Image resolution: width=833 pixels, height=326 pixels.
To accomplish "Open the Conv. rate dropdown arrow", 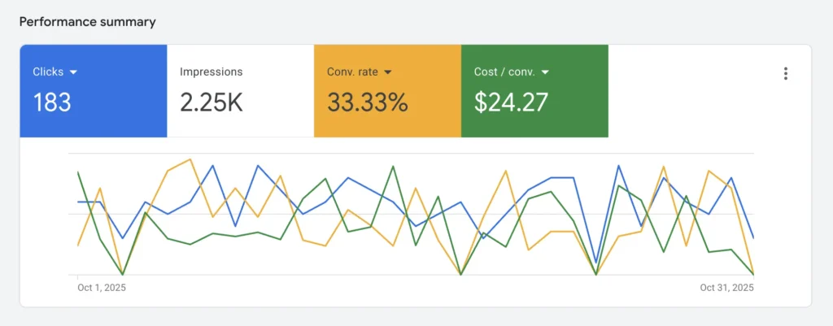I will [x=388, y=72].
